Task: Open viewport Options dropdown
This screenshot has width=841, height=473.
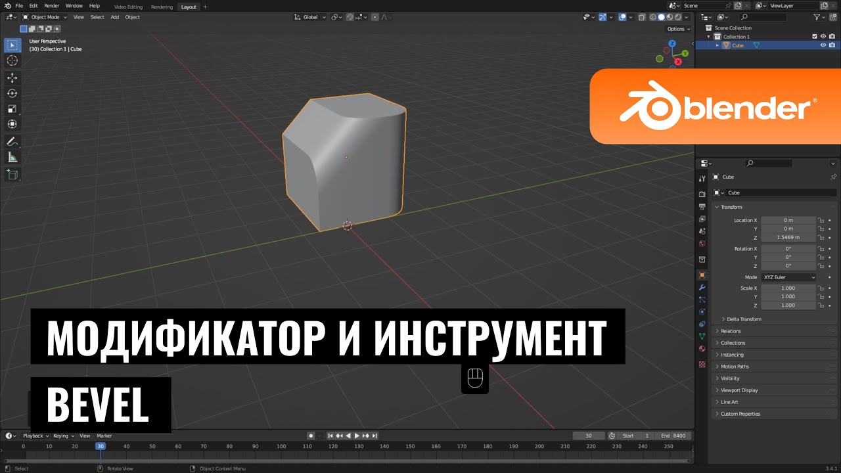Action: [x=679, y=29]
